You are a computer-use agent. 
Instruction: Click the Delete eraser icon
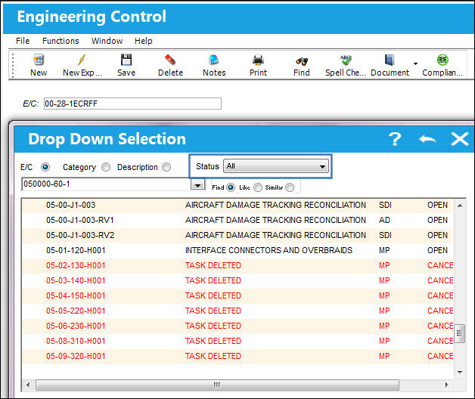tap(170, 60)
